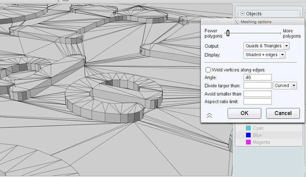Click the Fewer polygons label
306x177 pixels.
coord(213,33)
